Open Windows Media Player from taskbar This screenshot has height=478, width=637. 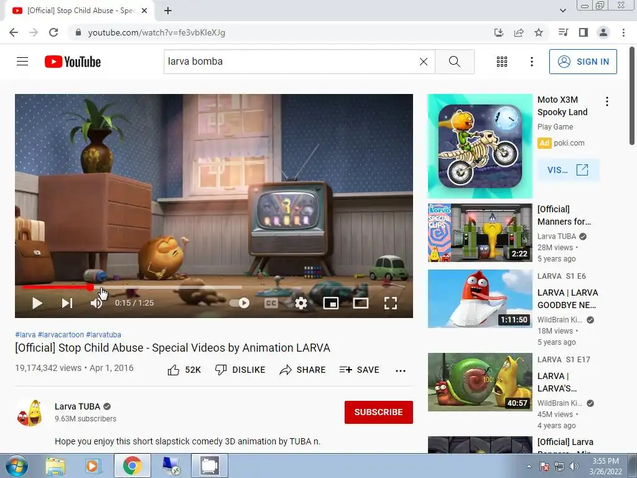92,466
